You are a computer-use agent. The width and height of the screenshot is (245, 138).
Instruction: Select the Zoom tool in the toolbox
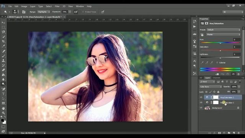click(3, 113)
